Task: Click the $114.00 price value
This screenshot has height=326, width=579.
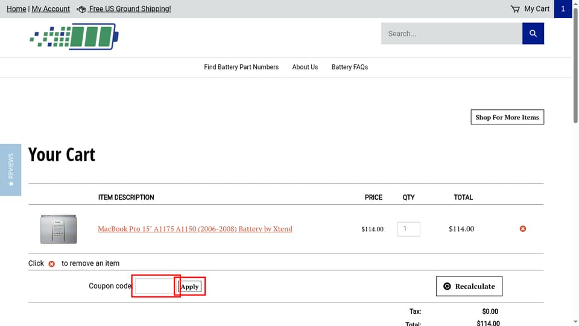Action: 372,229
